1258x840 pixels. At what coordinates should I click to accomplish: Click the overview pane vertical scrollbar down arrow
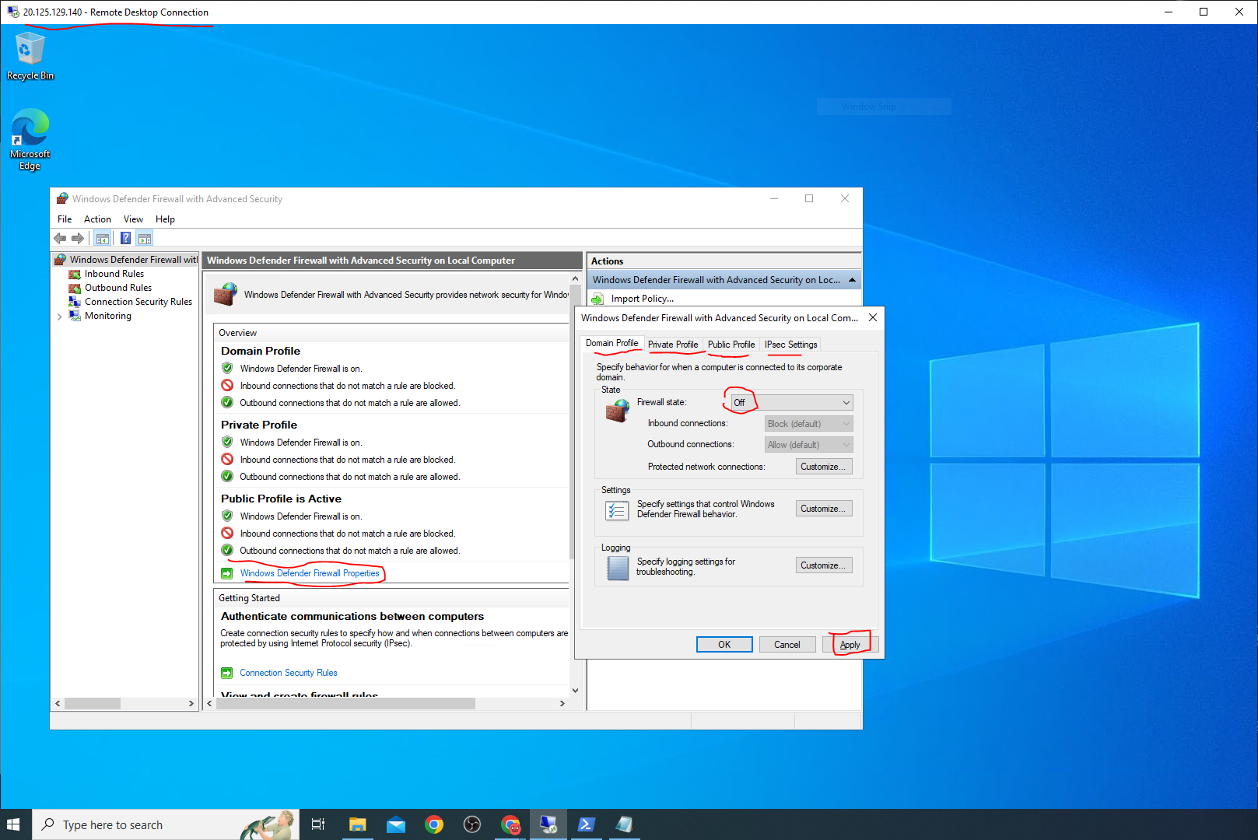point(575,690)
